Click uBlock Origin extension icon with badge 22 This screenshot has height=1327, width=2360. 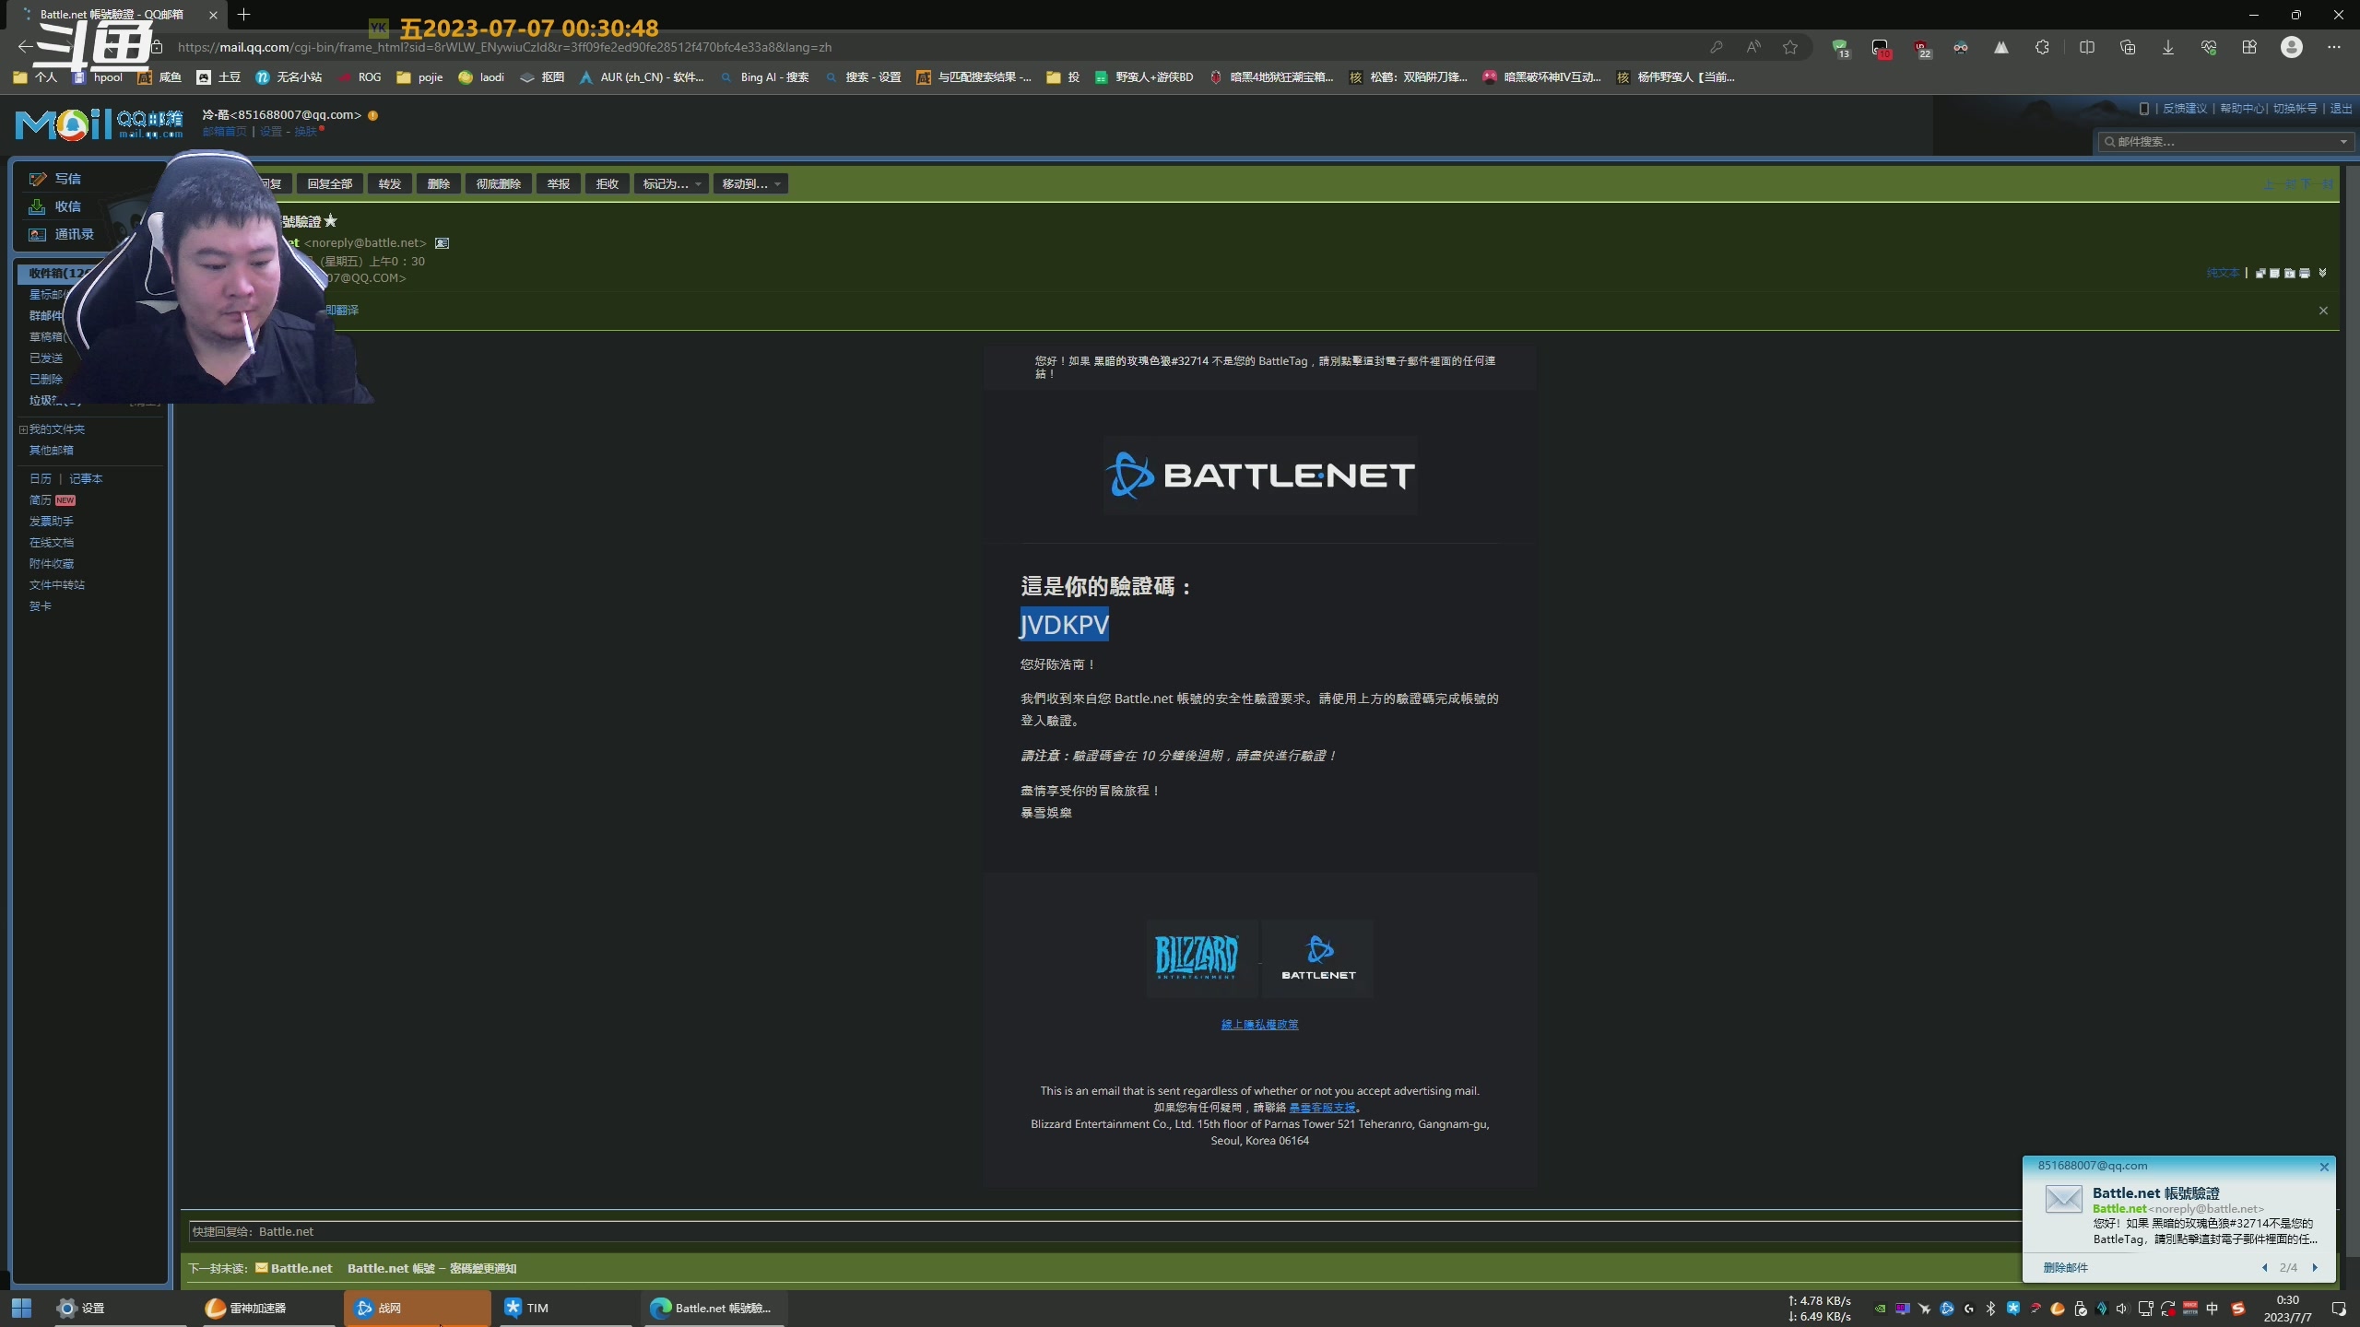point(1921,48)
